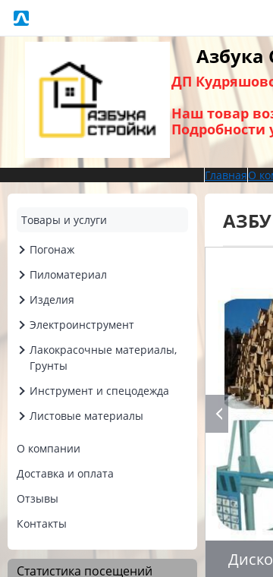
Task: Click the blue logo icon in top bar
Action: click(21, 18)
